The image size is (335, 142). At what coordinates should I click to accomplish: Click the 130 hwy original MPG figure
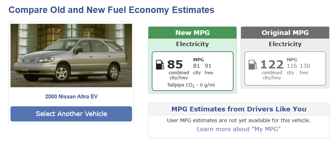click(x=305, y=66)
